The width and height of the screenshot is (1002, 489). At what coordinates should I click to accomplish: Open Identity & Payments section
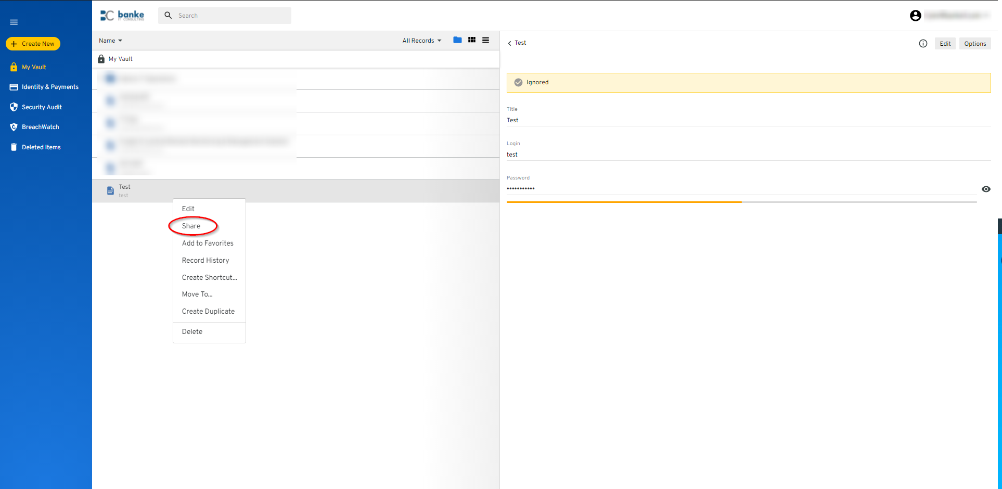pyautogui.click(x=49, y=86)
